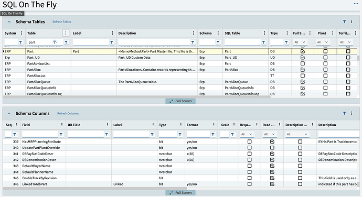
Task: Open Field column menu dots
Action: (62, 125)
